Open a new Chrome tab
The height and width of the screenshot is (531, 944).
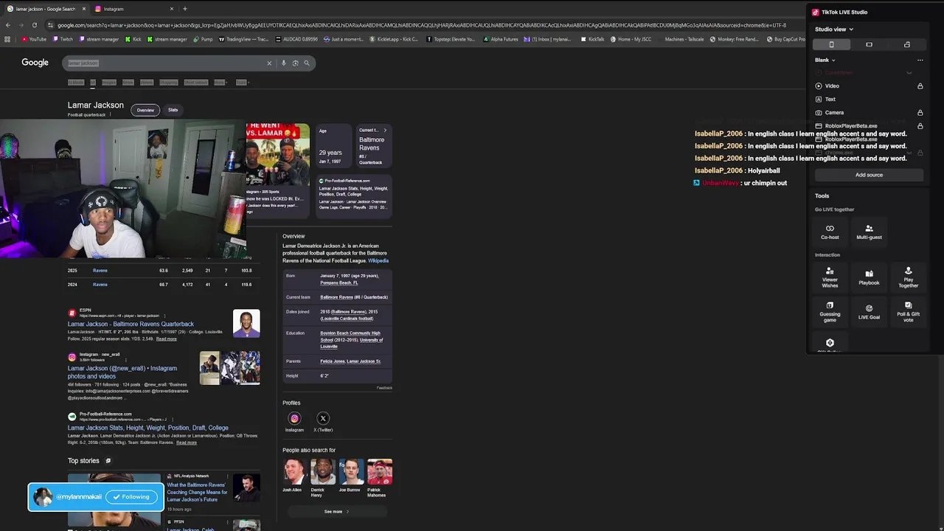(x=185, y=9)
